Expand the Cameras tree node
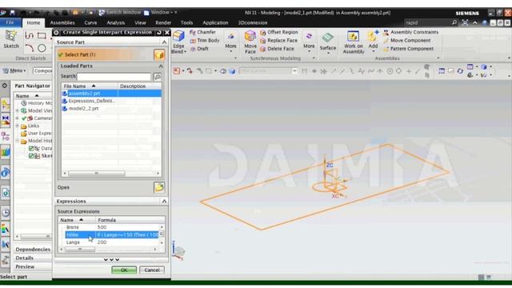 point(18,118)
